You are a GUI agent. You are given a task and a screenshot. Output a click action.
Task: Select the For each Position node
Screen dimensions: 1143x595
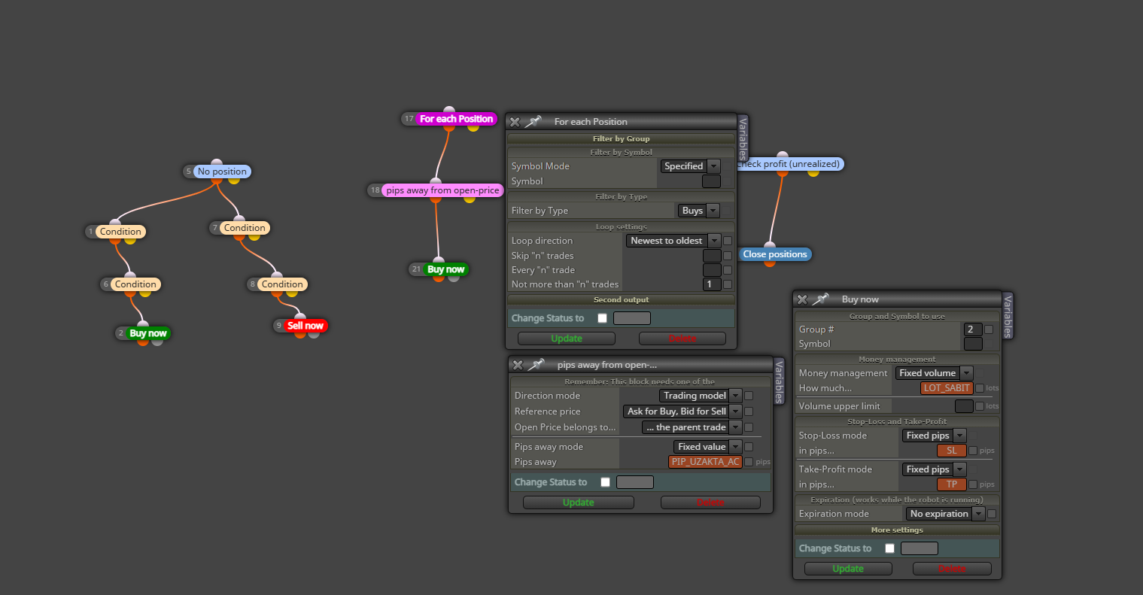click(x=456, y=119)
